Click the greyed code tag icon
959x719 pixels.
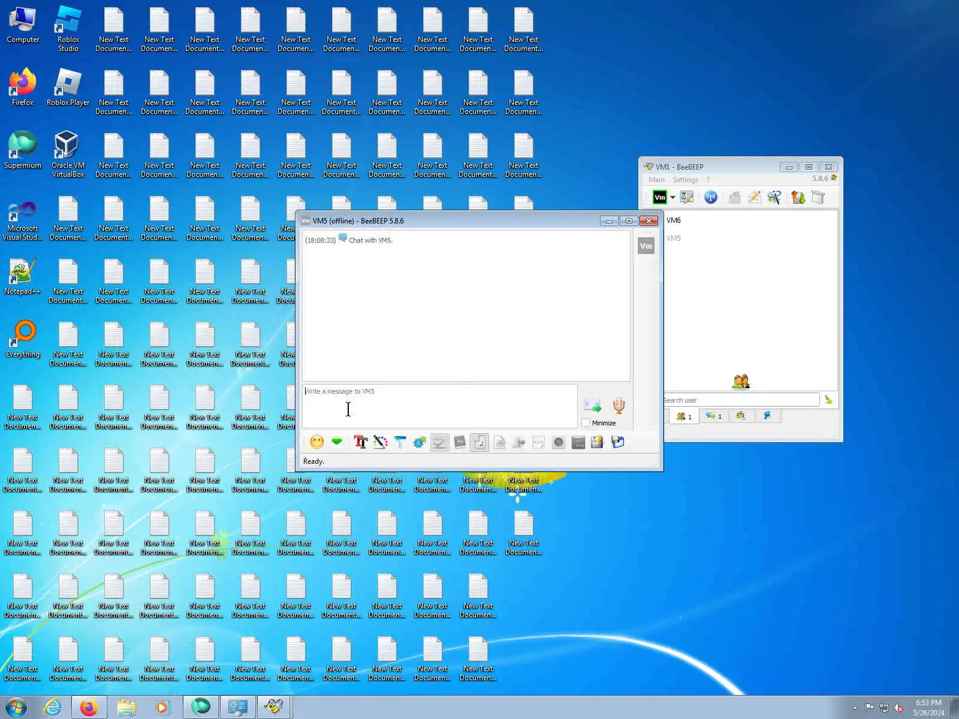pyautogui.click(x=538, y=442)
